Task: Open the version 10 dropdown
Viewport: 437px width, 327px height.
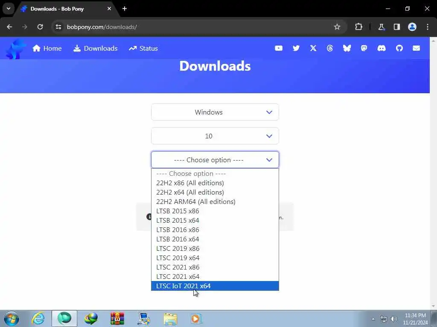Action: (215, 136)
